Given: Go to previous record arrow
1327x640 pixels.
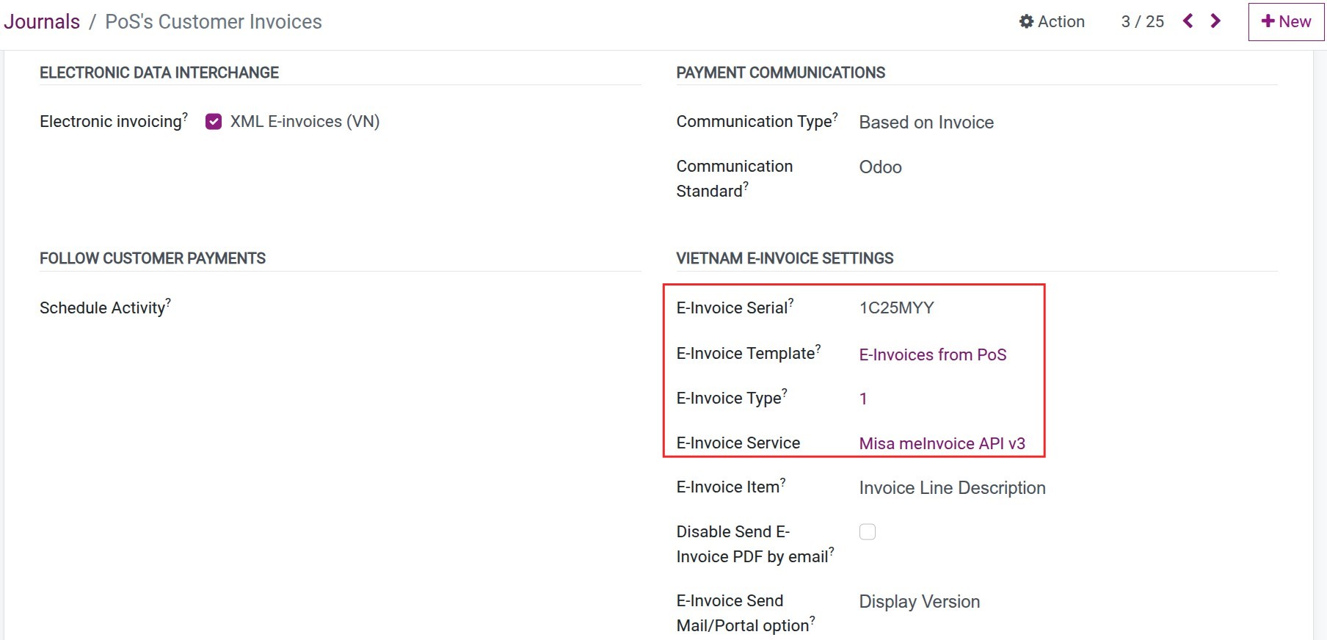Looking at the screenshot, I should 1188,21.
